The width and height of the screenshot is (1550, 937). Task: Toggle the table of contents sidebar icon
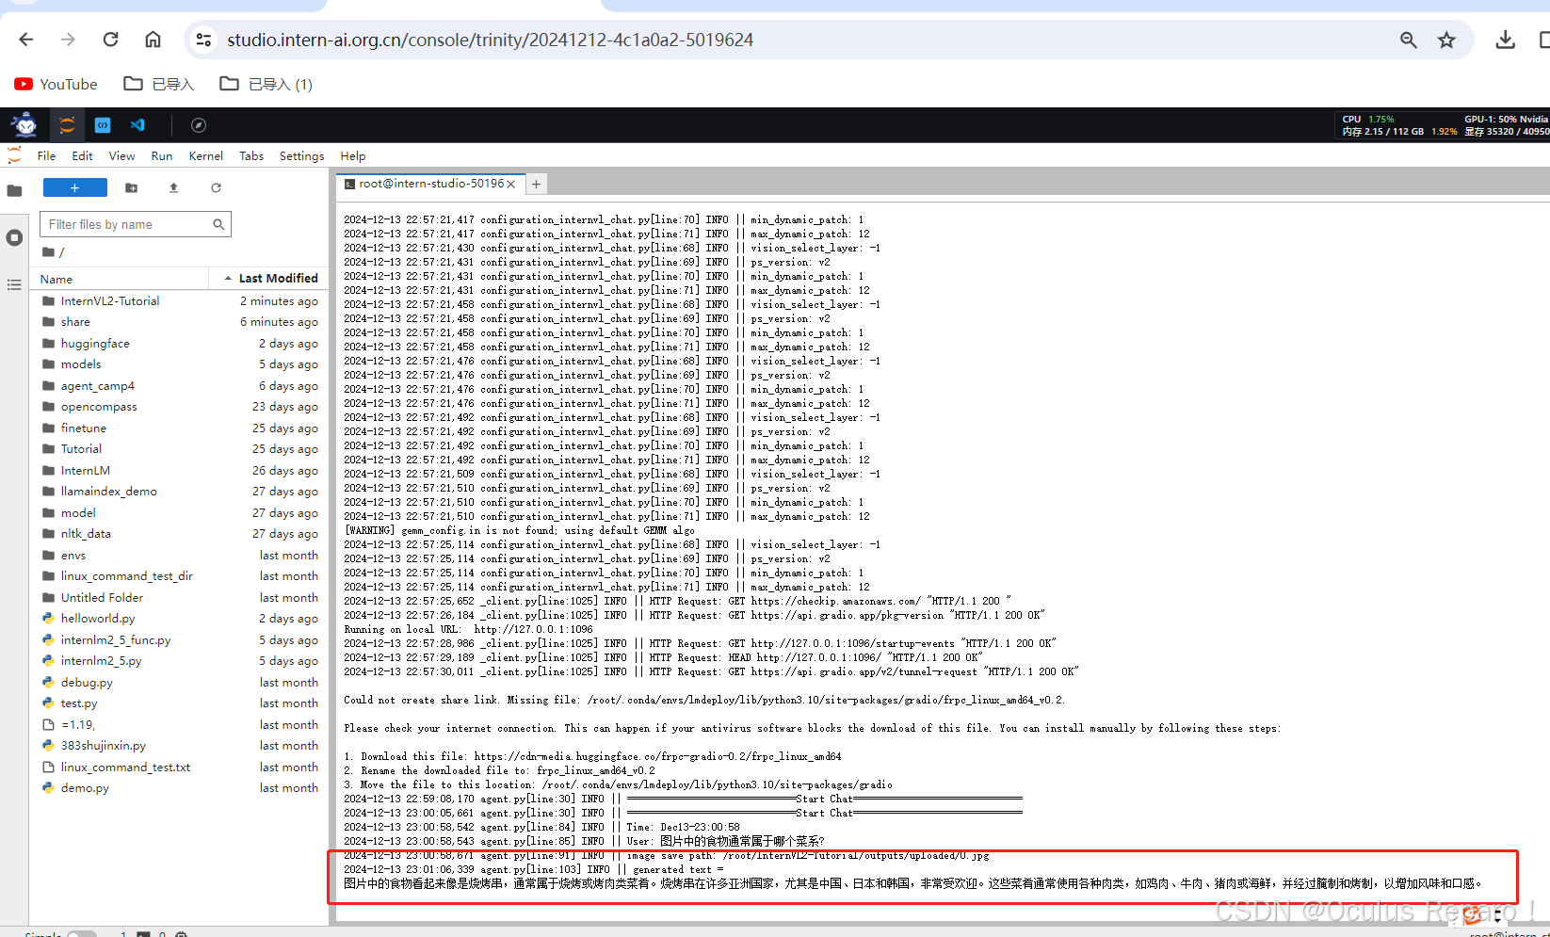pos(14,284)
